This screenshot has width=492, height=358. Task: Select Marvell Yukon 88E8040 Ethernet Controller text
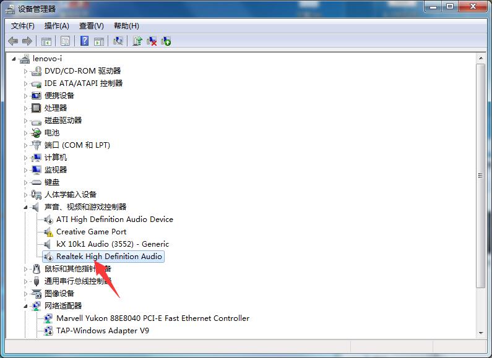[153, 318]
